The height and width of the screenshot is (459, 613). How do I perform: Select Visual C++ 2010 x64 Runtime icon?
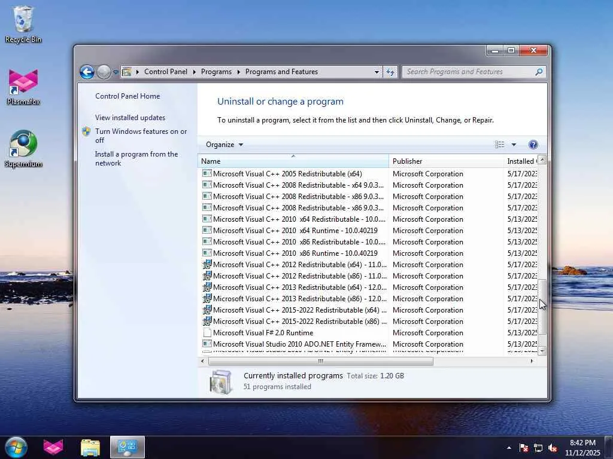coord(207,230)
